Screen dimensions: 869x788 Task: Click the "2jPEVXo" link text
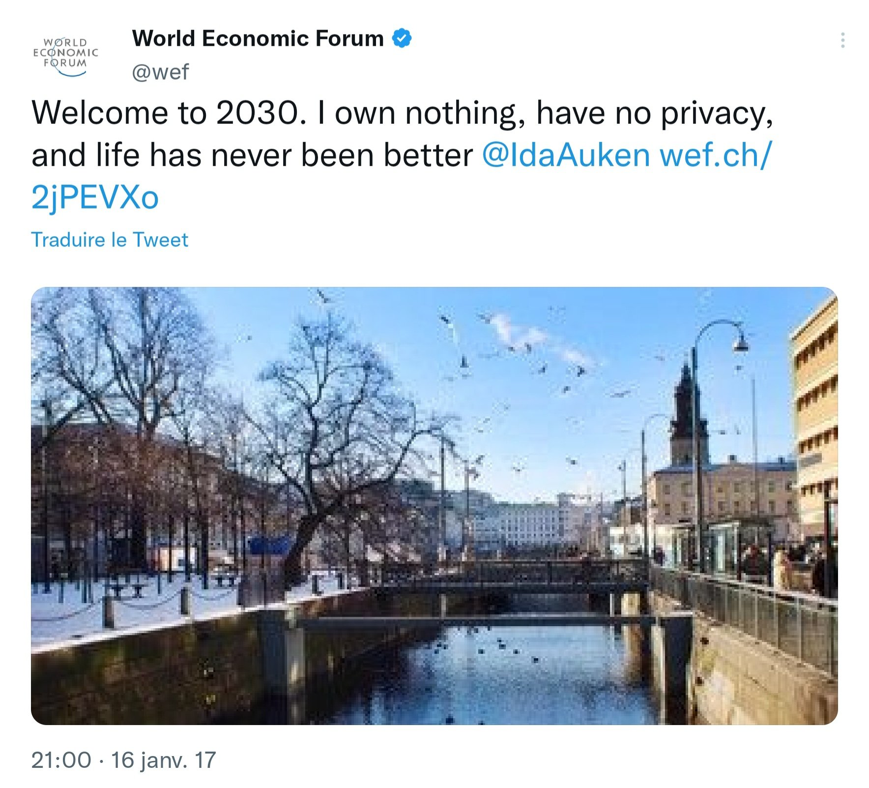[x=95, y=198]
